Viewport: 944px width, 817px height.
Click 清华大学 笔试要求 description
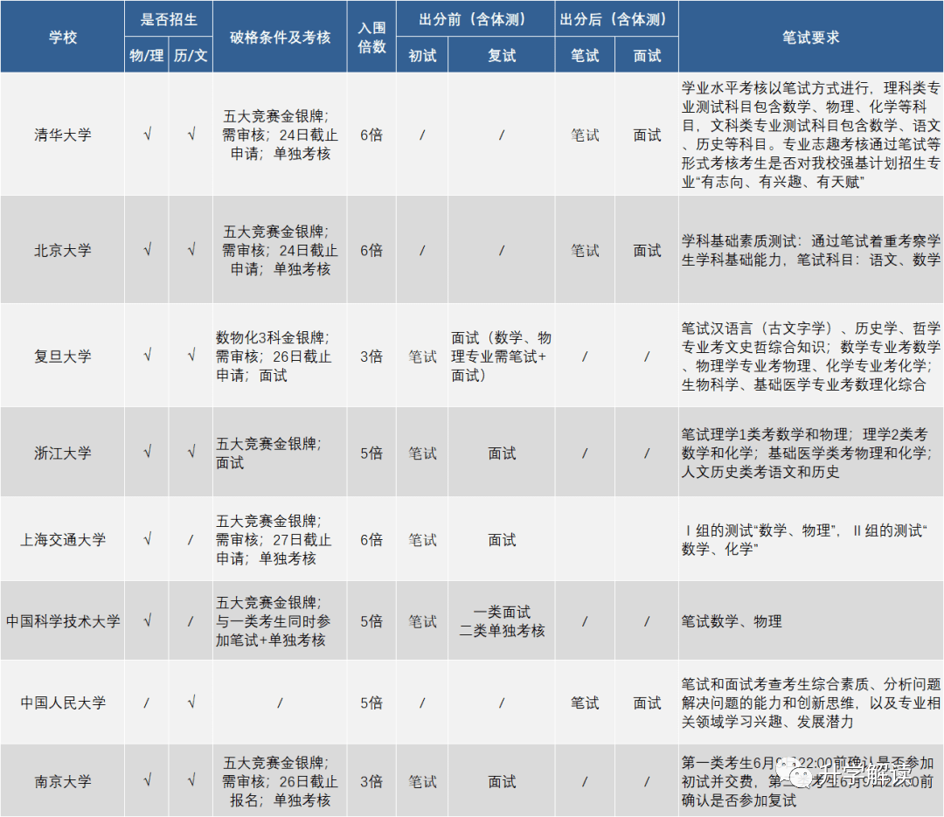pos(810,135)
